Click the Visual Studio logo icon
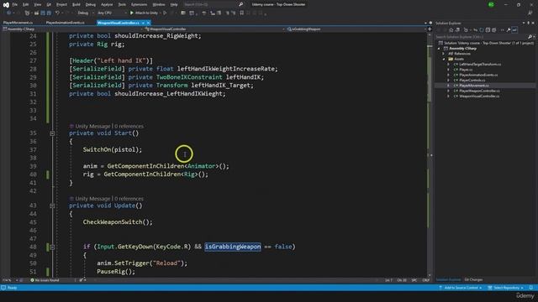 click(6, 5)
